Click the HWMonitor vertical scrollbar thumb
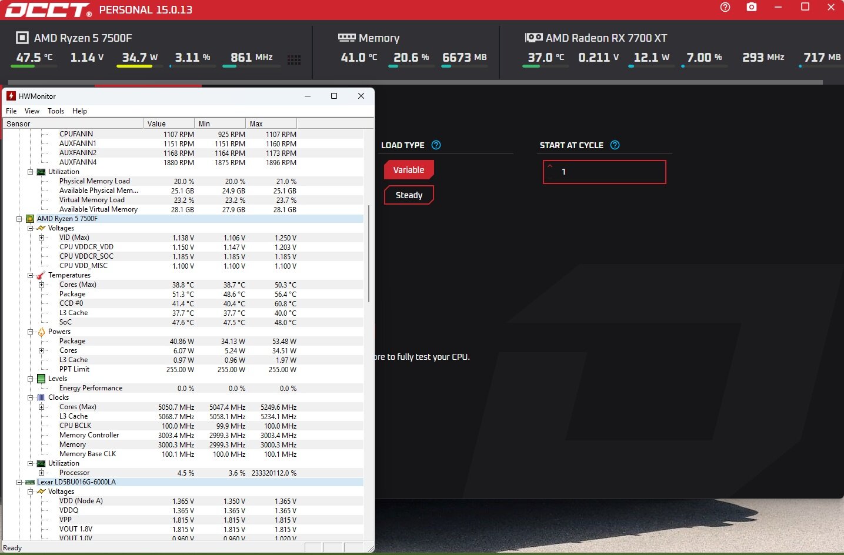The image size is (844, 555). click(369, 253)
